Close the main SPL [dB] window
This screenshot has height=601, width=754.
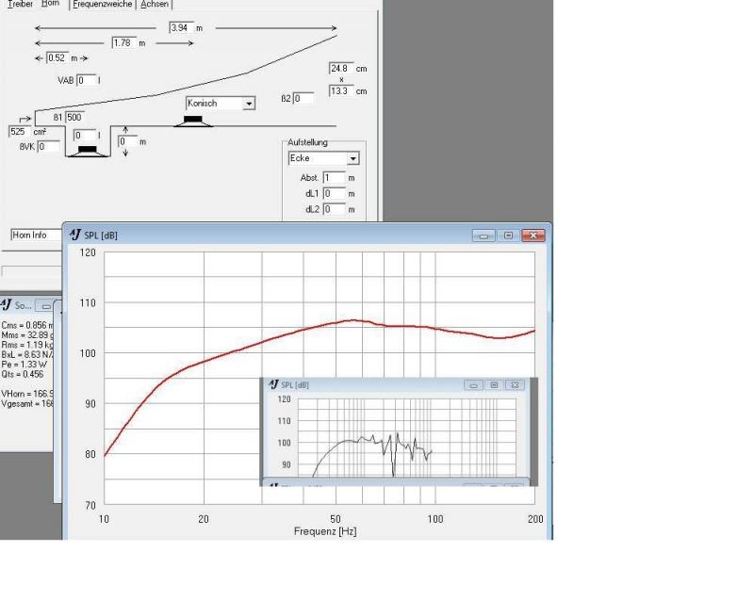point(533,236)
